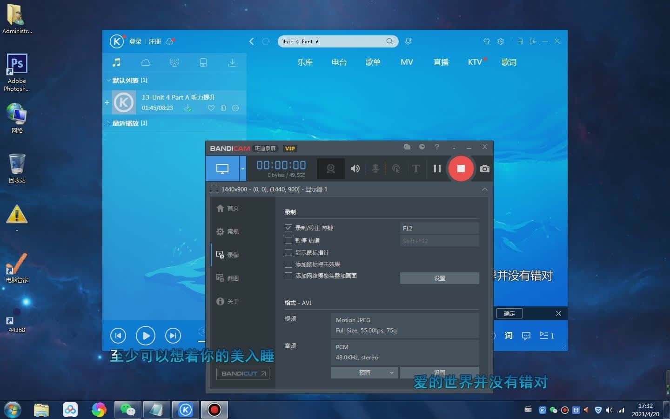Image resolution: width=670 pixels, height=419 pixels.
Task: Open the 歌单 tab in KuGou
Action: 373,62
